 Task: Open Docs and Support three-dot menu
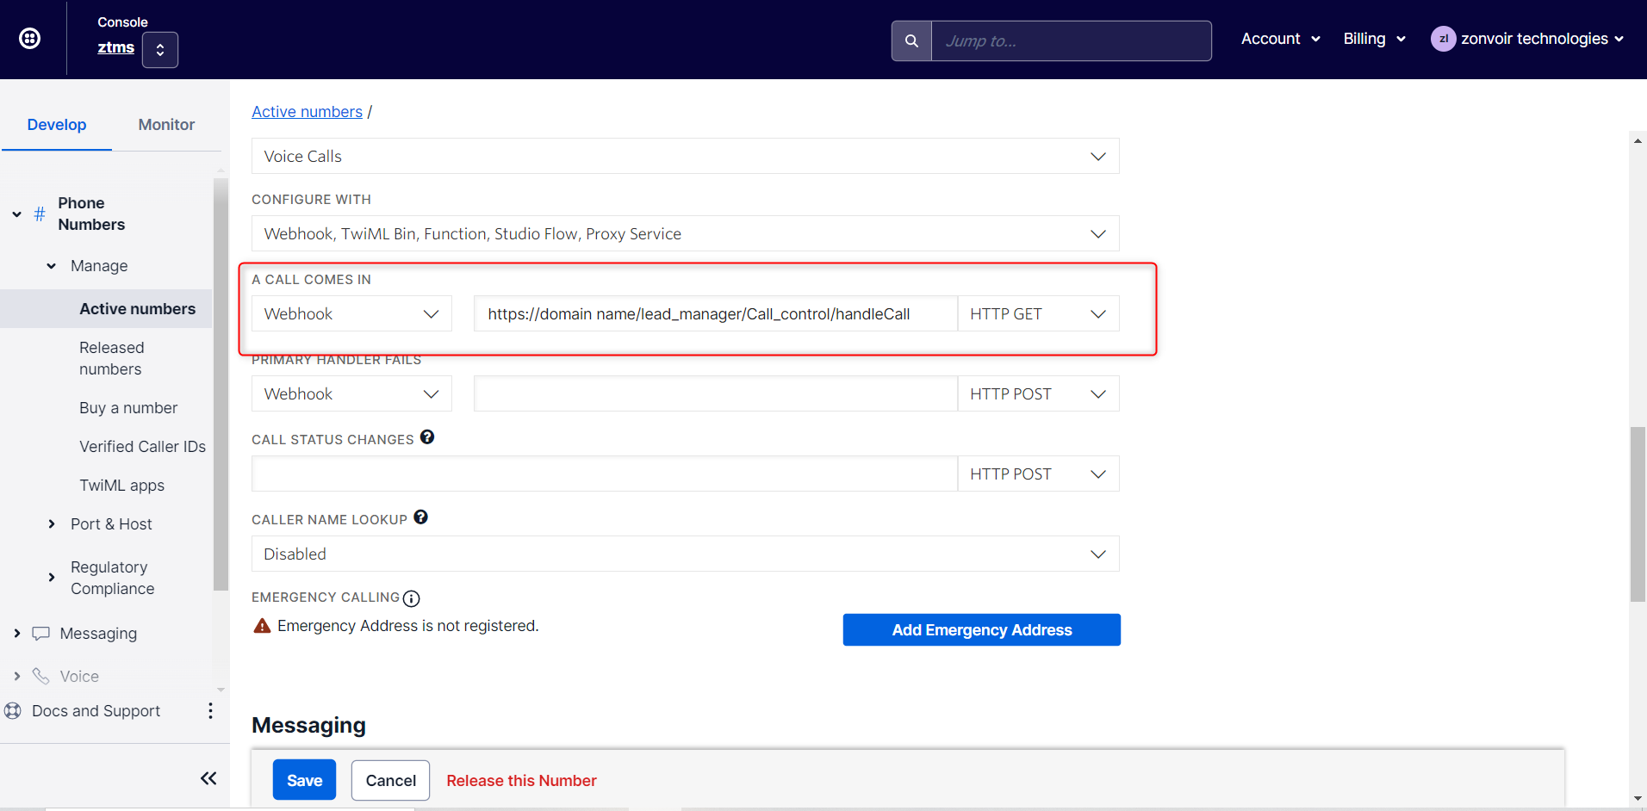coord(210,710)
